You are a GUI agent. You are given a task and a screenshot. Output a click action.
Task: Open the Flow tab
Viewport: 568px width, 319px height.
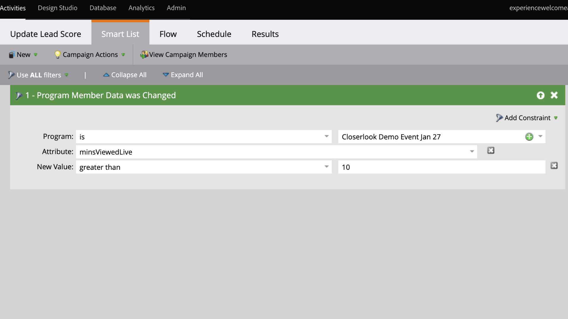click(x=168, y=34)
